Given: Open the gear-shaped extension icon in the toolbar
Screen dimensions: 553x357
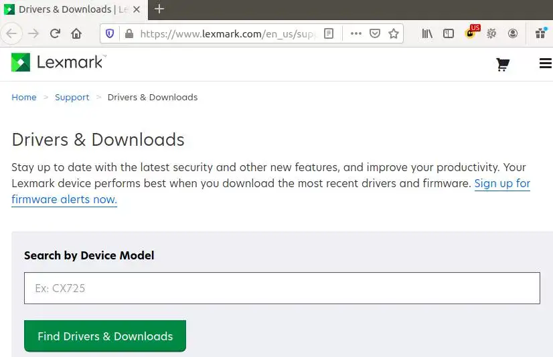Looking at the screenshot, I should click(x=491, y=34).
